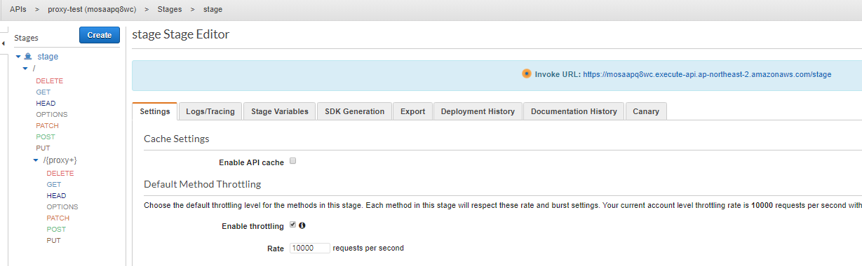Click the requests per second text
862x266 pixels.
pos(368,248)
